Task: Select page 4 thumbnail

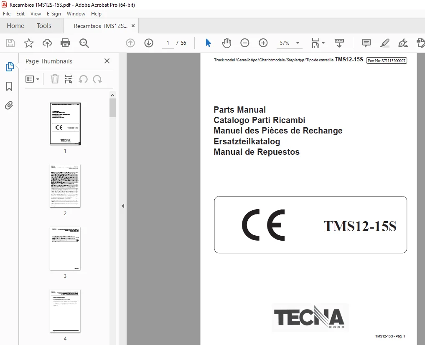Action: (x=65, y=311)
